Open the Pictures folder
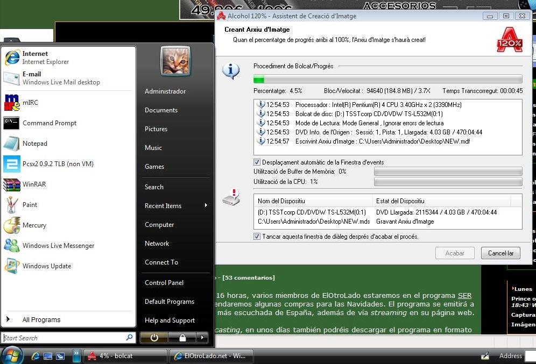Screen dimensions: 536x364 pyautogui.click(x=175, y=129)
